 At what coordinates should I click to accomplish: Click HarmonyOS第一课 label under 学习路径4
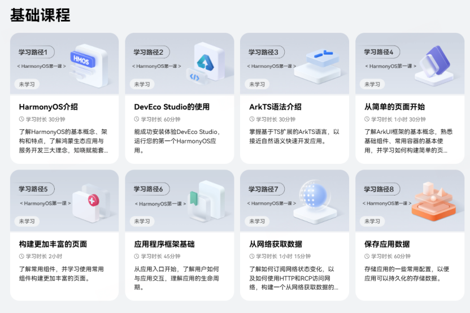click(390, 66)
